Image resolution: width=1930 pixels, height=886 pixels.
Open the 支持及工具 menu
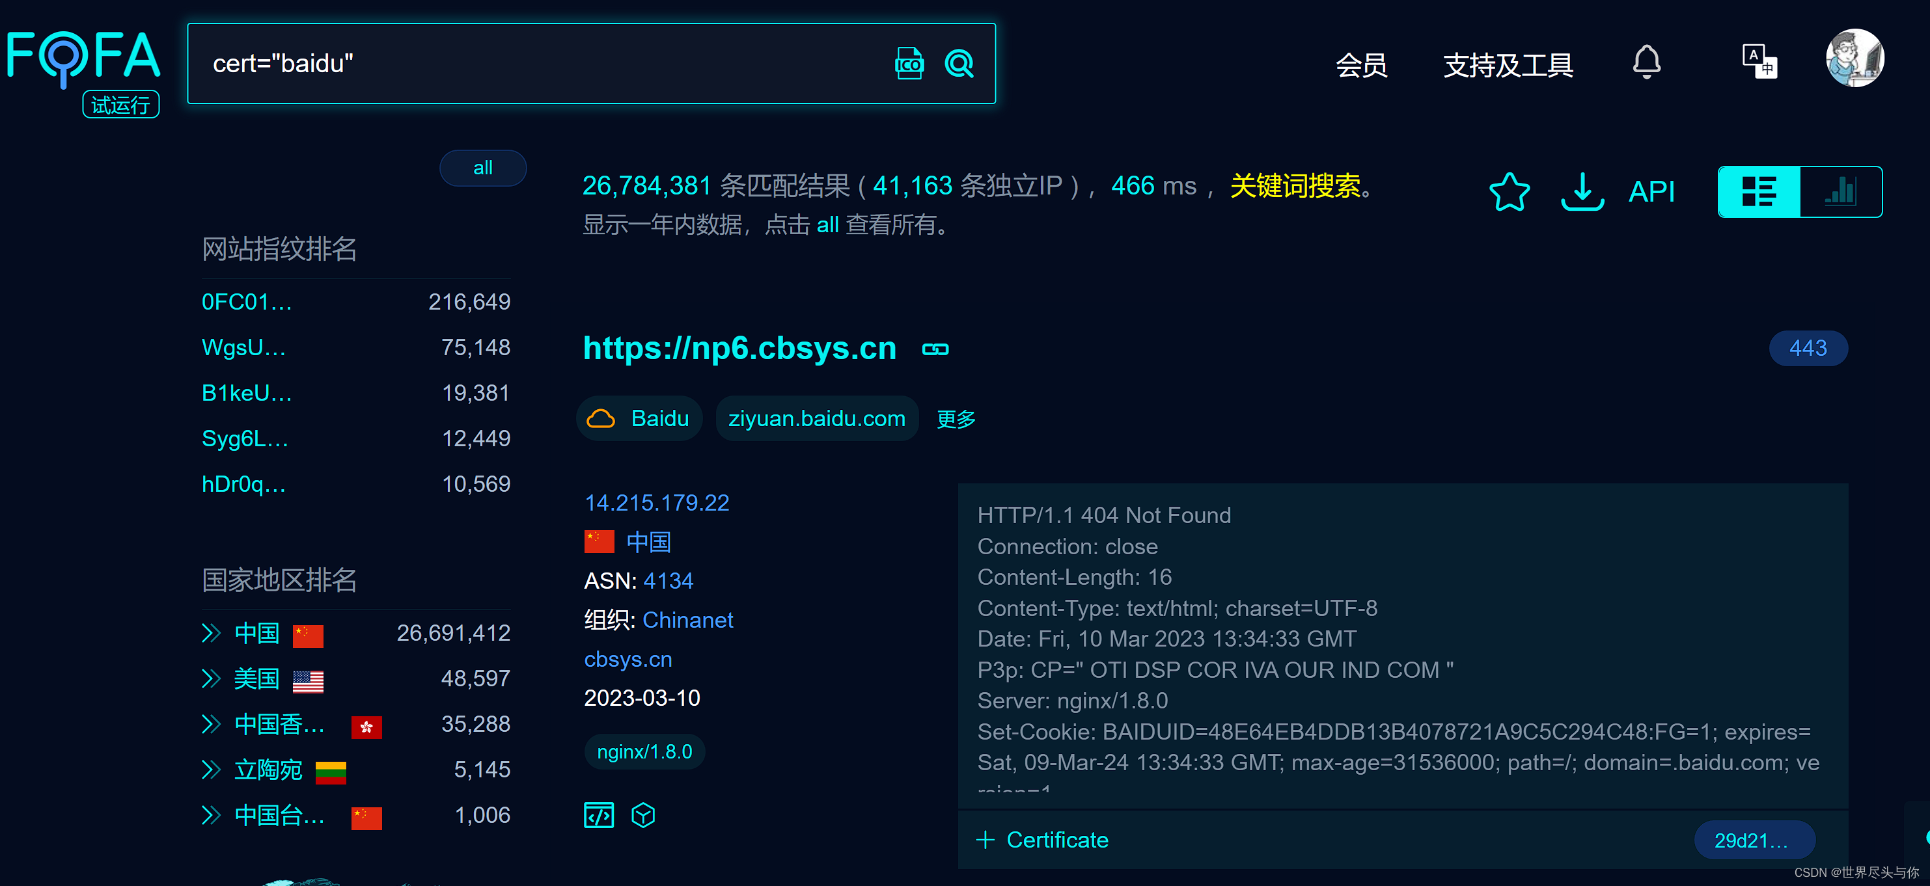(x=1508, y=65)
